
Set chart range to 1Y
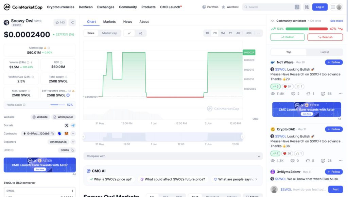click(230, 33)
